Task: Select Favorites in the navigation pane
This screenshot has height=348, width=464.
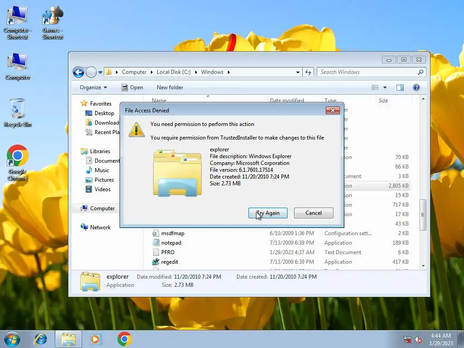Action: [x=97, y=104]
